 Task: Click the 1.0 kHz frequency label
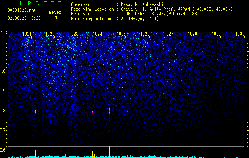[x=3, y=71]
